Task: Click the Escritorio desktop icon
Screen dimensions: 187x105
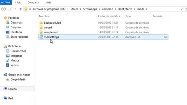Action: click(8, 32)
